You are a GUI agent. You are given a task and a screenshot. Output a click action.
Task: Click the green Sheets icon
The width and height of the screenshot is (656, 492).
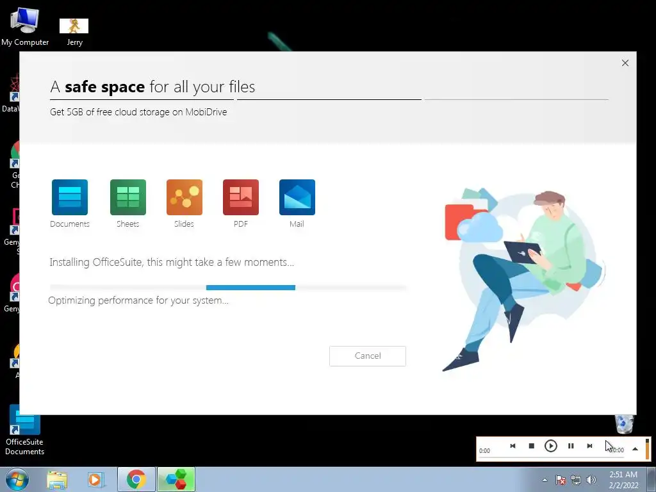(128, 197)
